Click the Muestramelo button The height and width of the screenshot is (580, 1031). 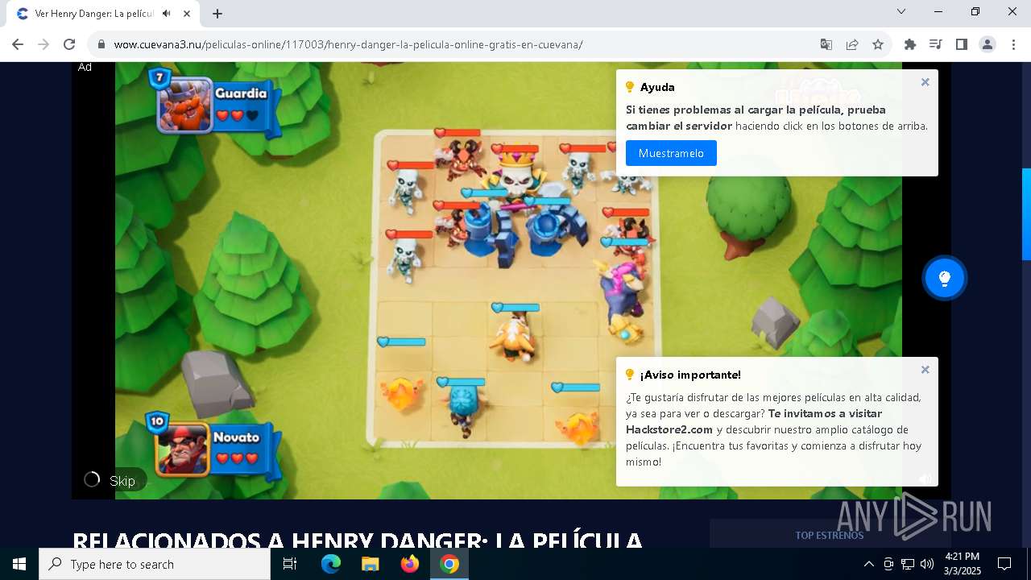tap(671, 153)
